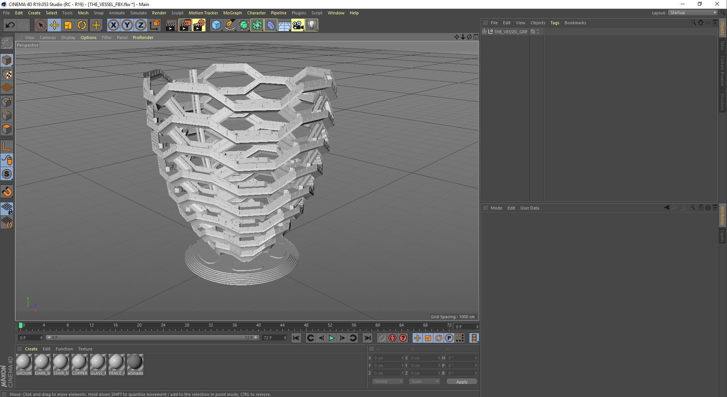Click the X position 0 cm field
The image size is (727, 397).
tap(388, 358)
